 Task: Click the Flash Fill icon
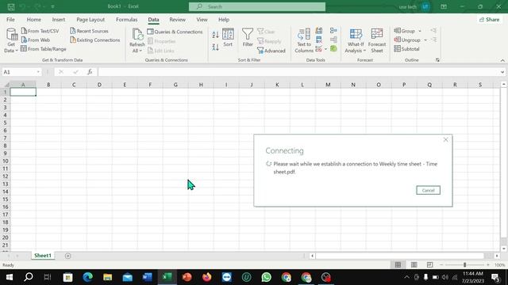(x=319, y=31)
